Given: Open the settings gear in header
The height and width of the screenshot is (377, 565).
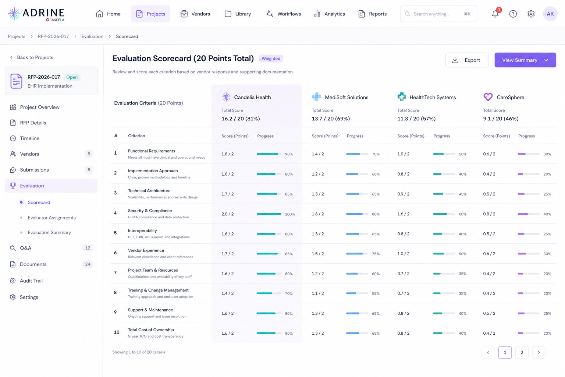Looking at the screenshot, I should click(x=531, y=14).
